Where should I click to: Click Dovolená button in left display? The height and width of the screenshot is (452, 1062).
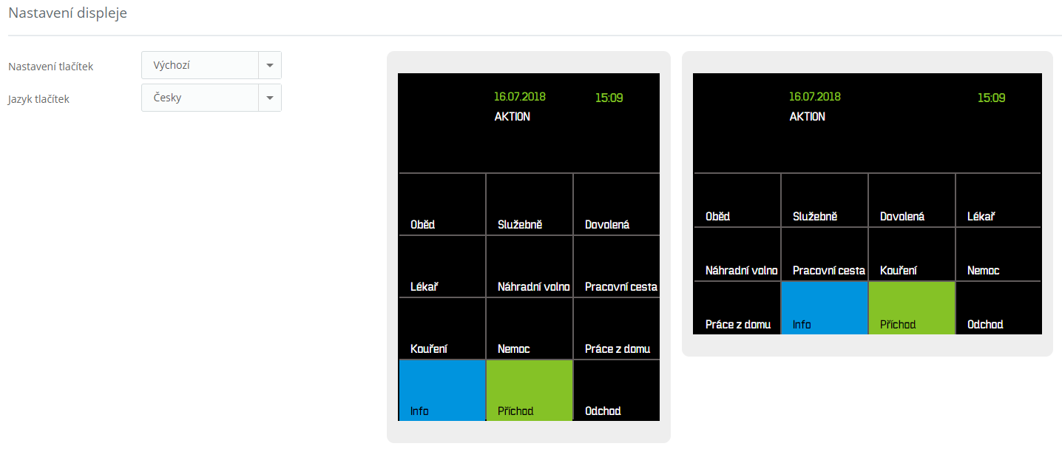[x=615, y=205]
